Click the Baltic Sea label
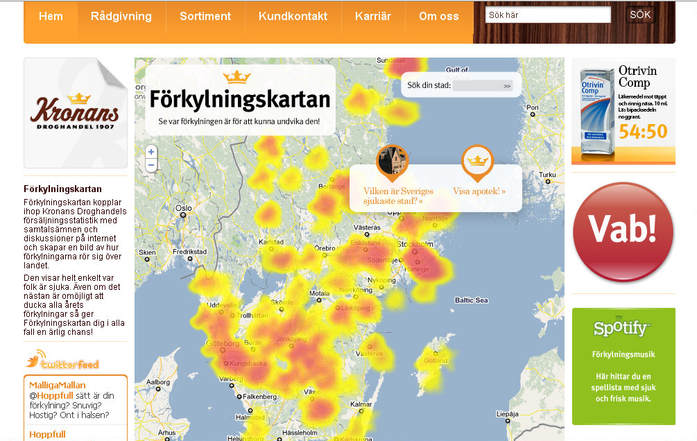The image size is (697, 441). (471, 300)
